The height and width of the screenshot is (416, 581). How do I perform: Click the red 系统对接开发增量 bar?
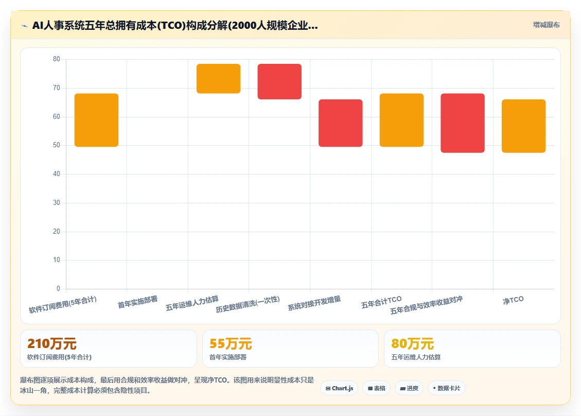point(341,123)
